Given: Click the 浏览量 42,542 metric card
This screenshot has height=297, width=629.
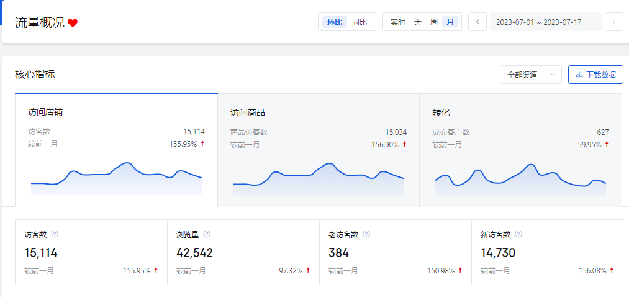Looking at the screenshot, I should (x=243, y=252).
